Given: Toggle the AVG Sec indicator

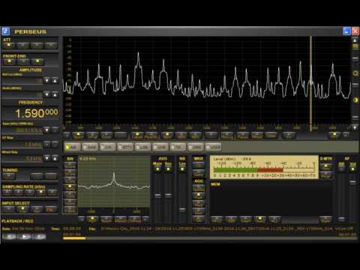Looking at the screenshot, I should click(168, 169).
